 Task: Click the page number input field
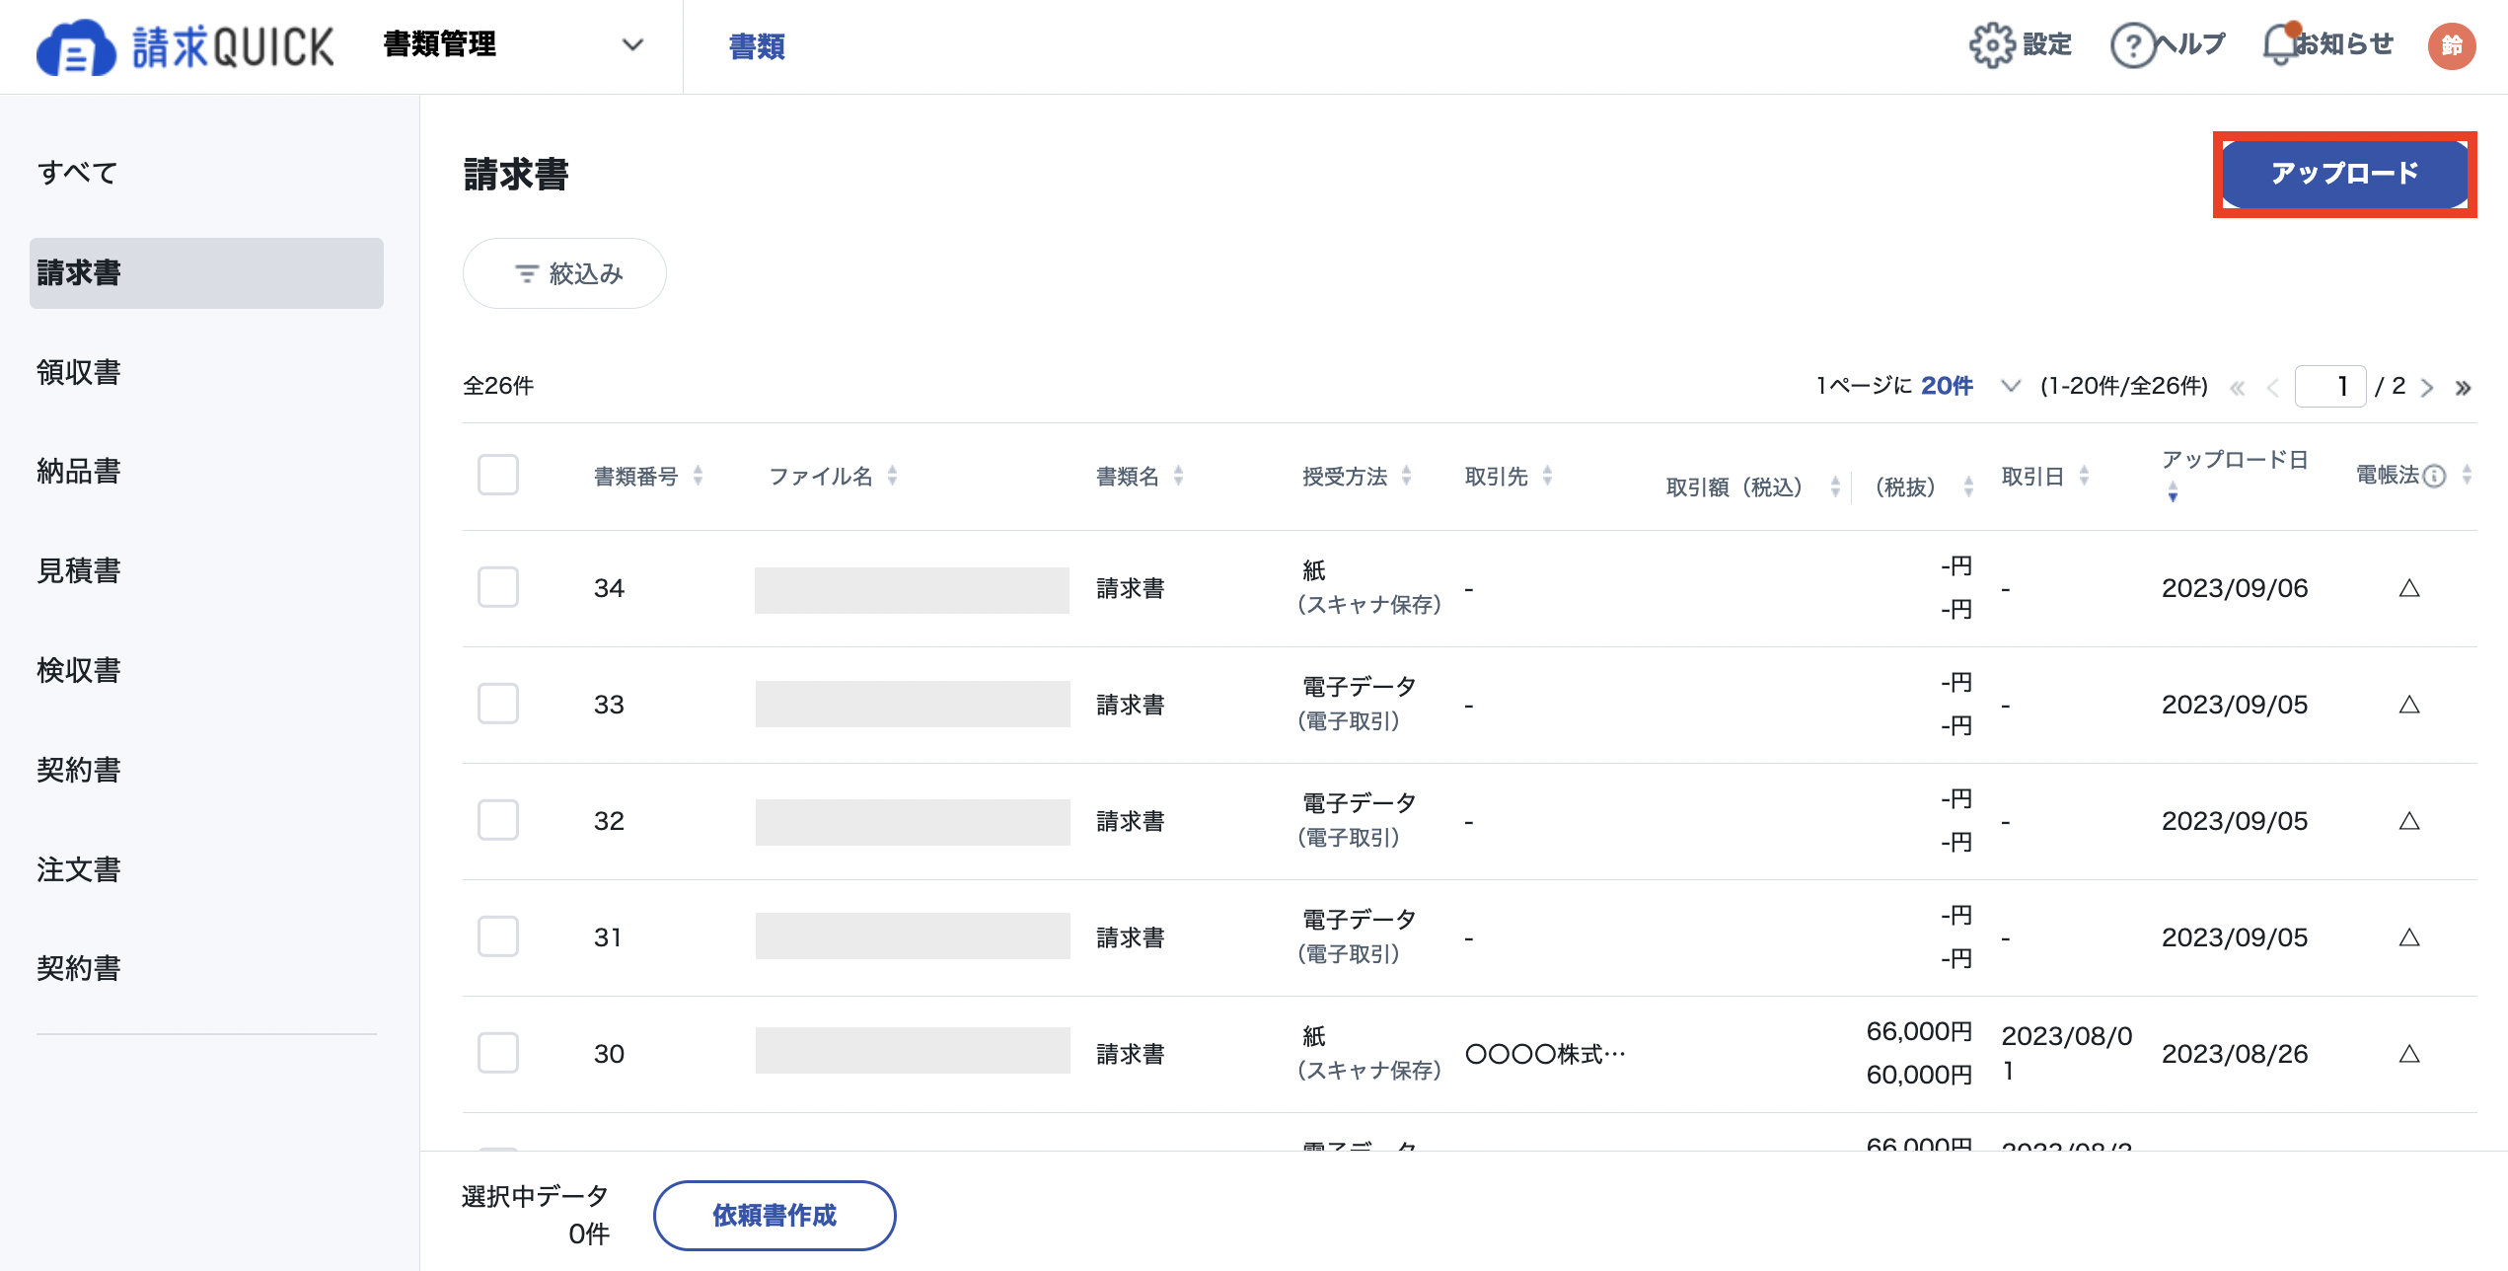click(x=2330, y=386)
